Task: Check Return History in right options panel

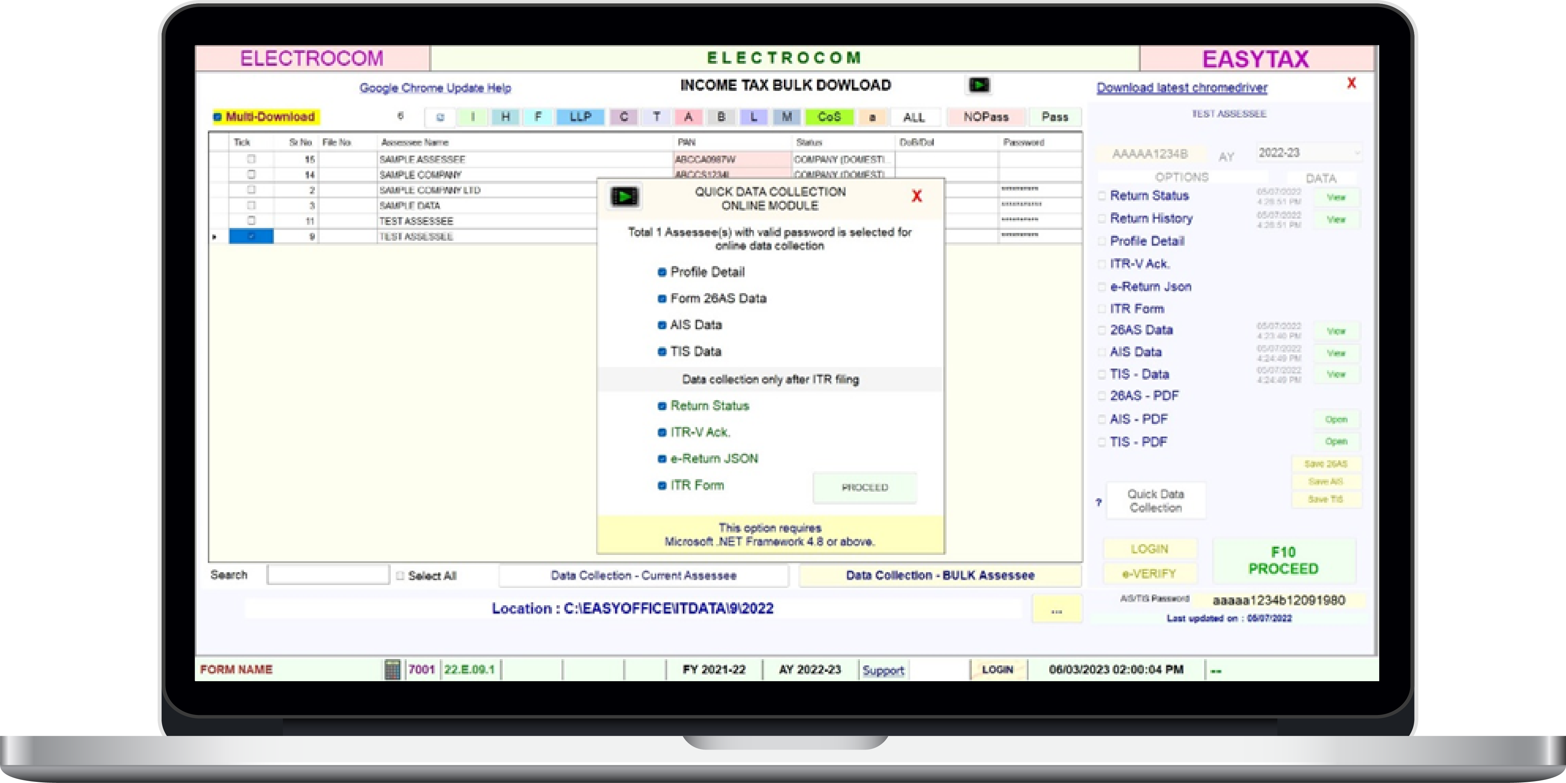Action: click(x=1101, y=218)
